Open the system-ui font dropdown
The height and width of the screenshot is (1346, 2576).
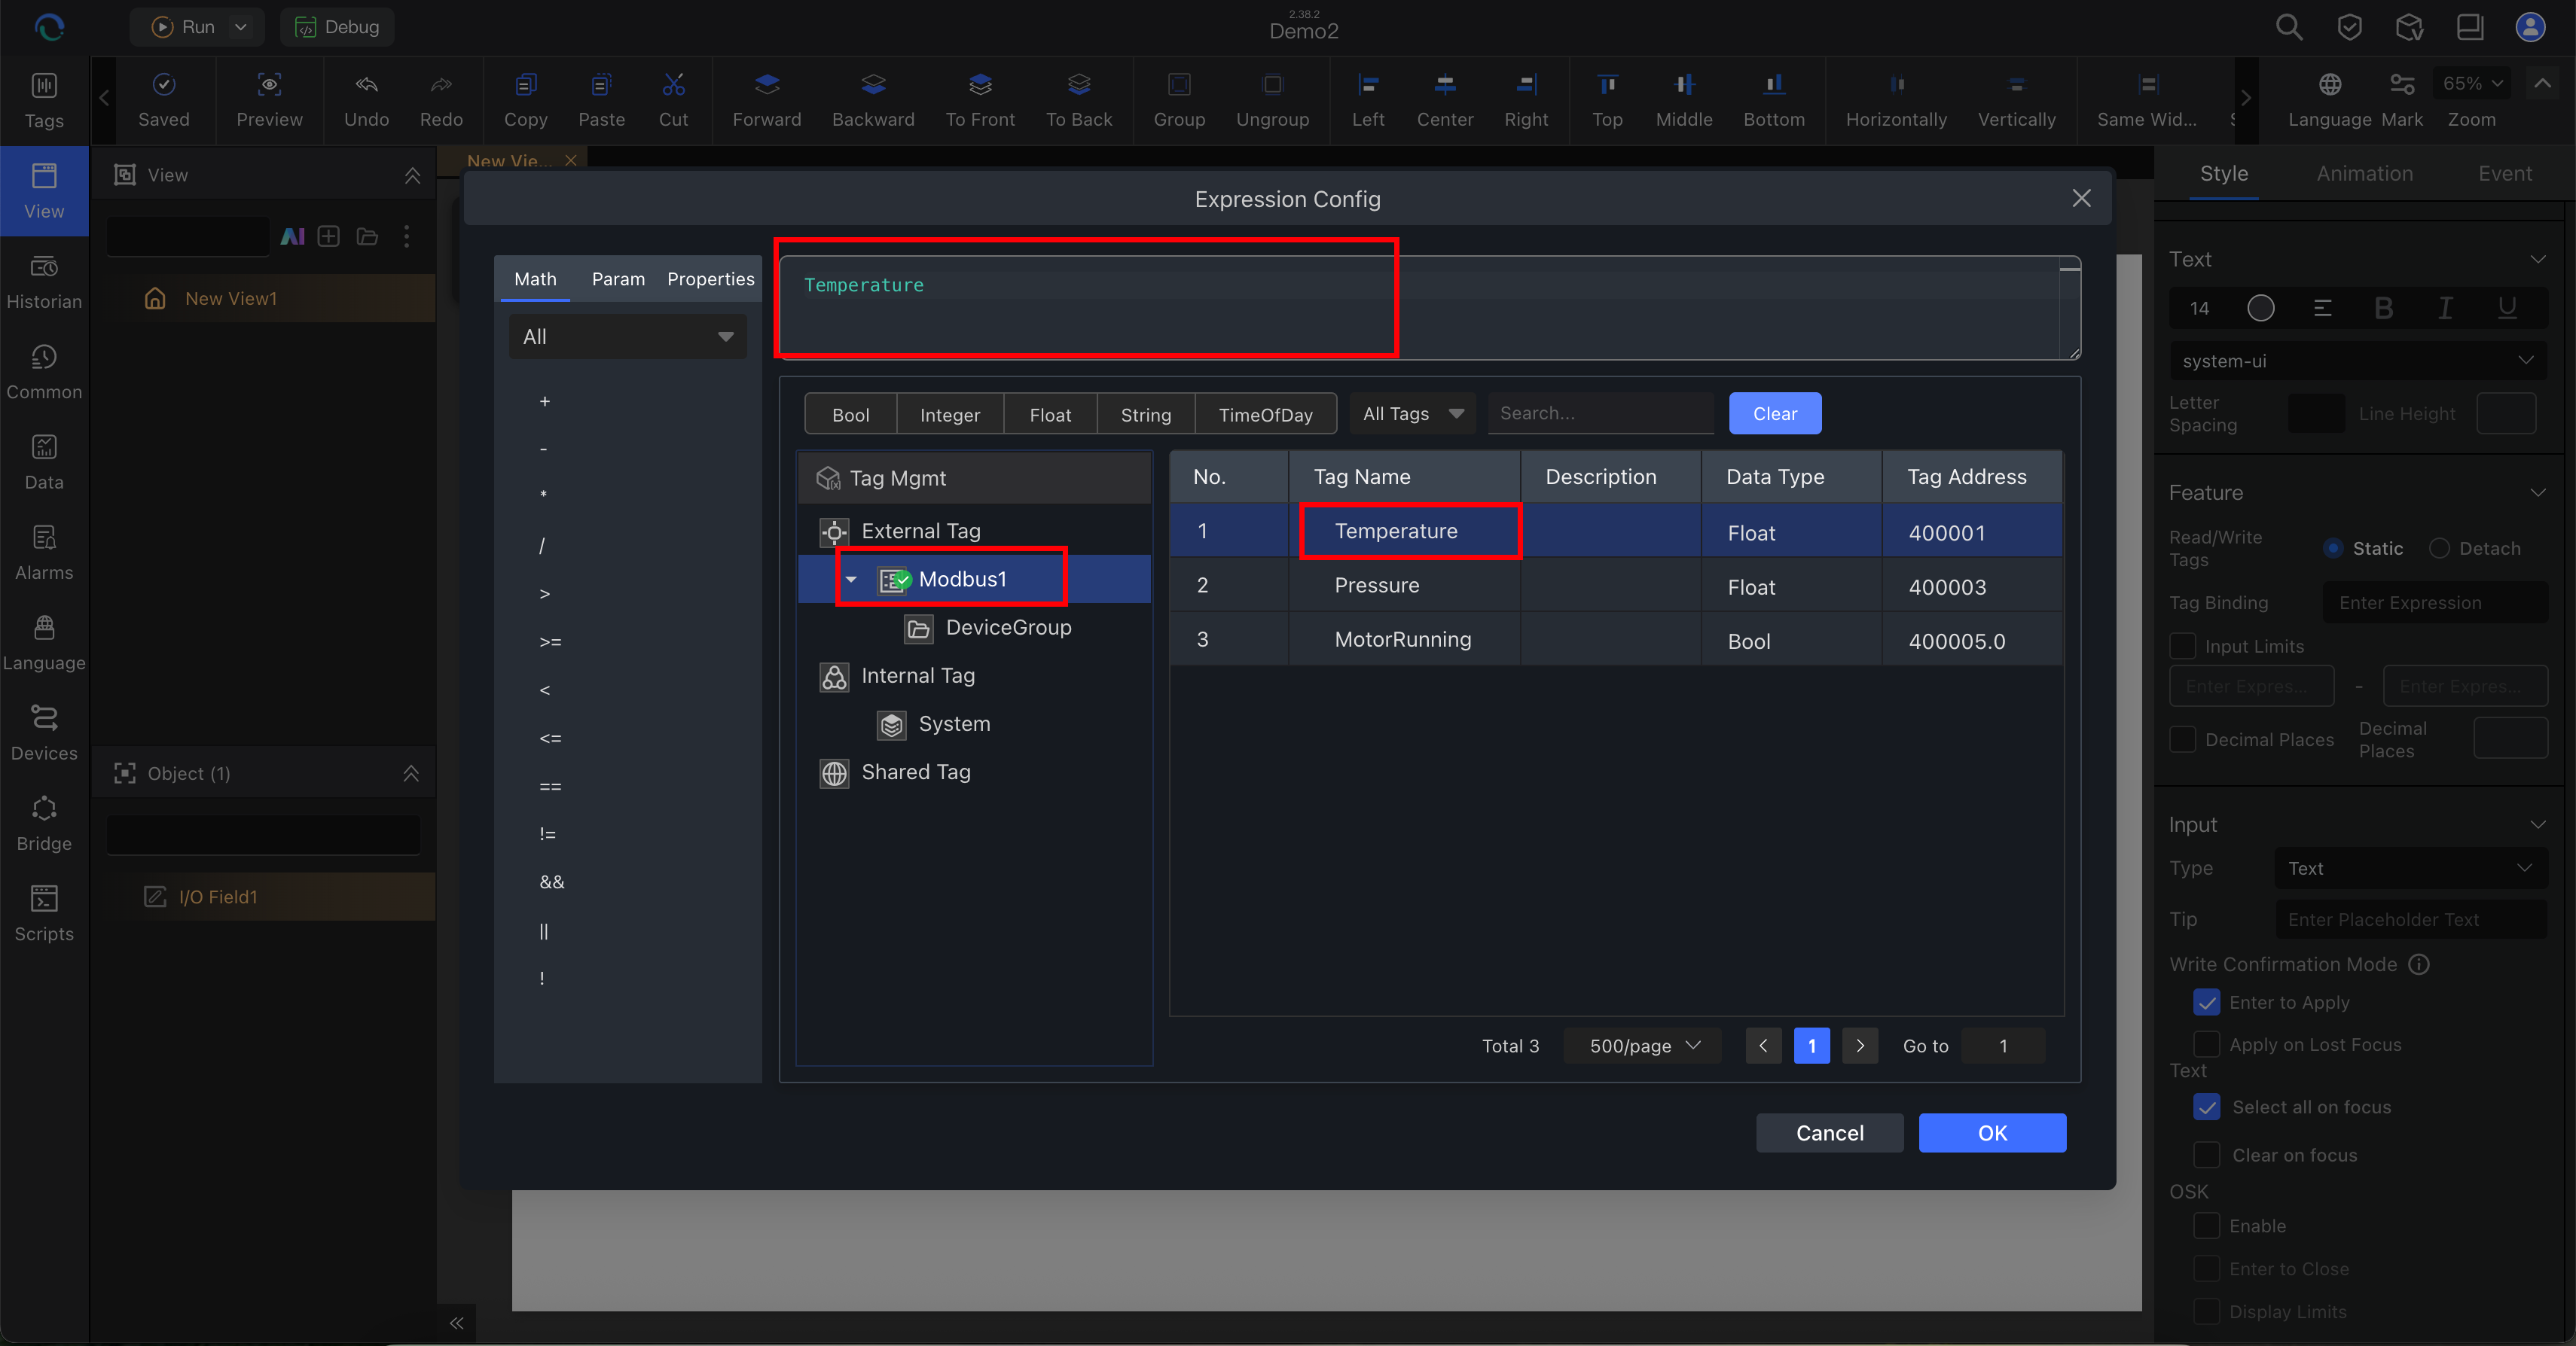2357,361
